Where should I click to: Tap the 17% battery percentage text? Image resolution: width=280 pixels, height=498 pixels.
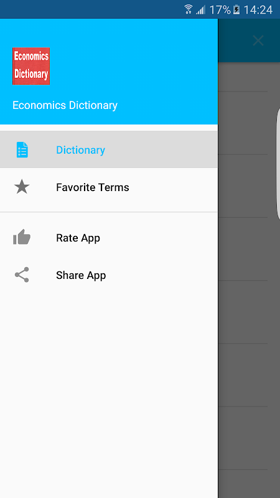(x=220, y=10)
